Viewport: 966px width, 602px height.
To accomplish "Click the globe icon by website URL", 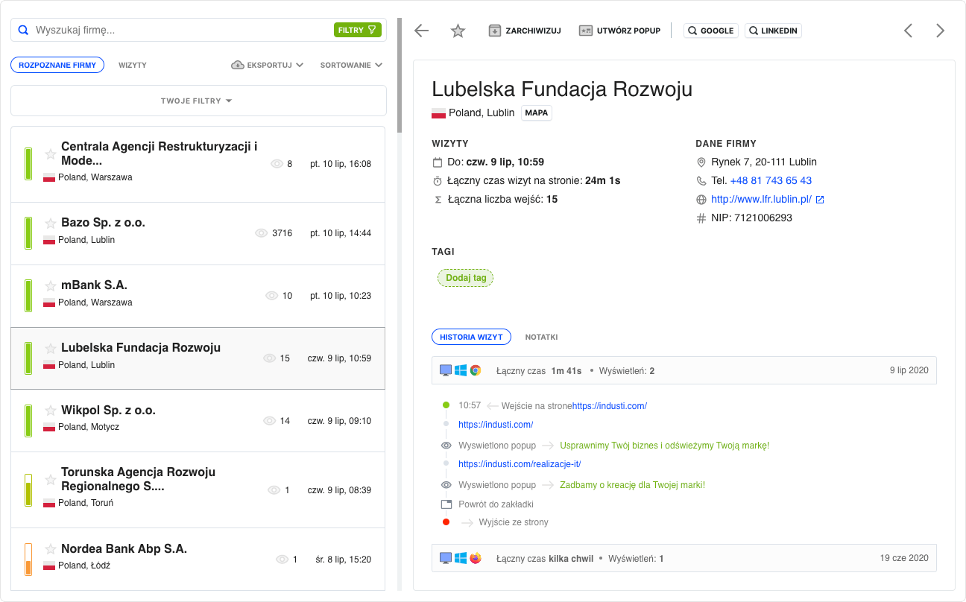I will click(701, 200).
